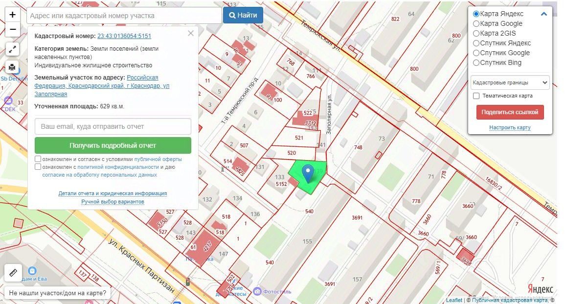This screenshot has width=566, height=304.
Task: Accept публичной оферты terms checkbox
Action: pyautogui.click(x=38, y=159)
